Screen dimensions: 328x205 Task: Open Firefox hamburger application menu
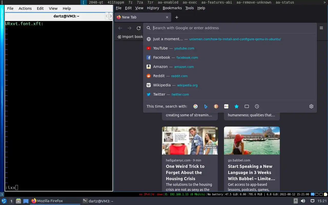click(x=321, y=28)
